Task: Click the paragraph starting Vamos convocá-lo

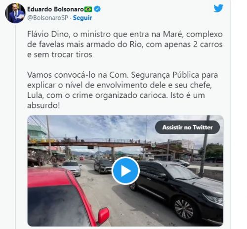Action: [123, 90]
